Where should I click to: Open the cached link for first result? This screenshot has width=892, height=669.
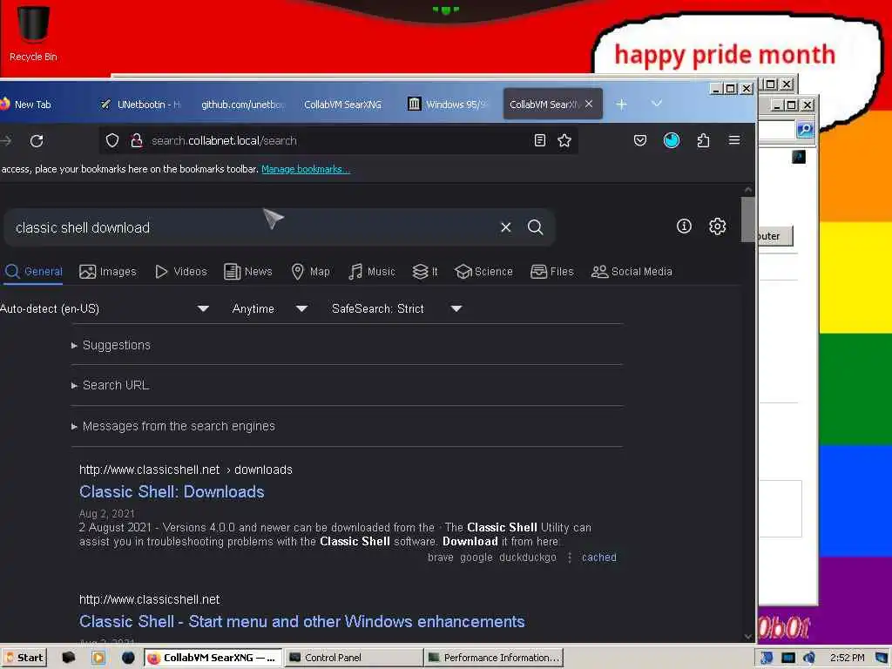(598, 557)
